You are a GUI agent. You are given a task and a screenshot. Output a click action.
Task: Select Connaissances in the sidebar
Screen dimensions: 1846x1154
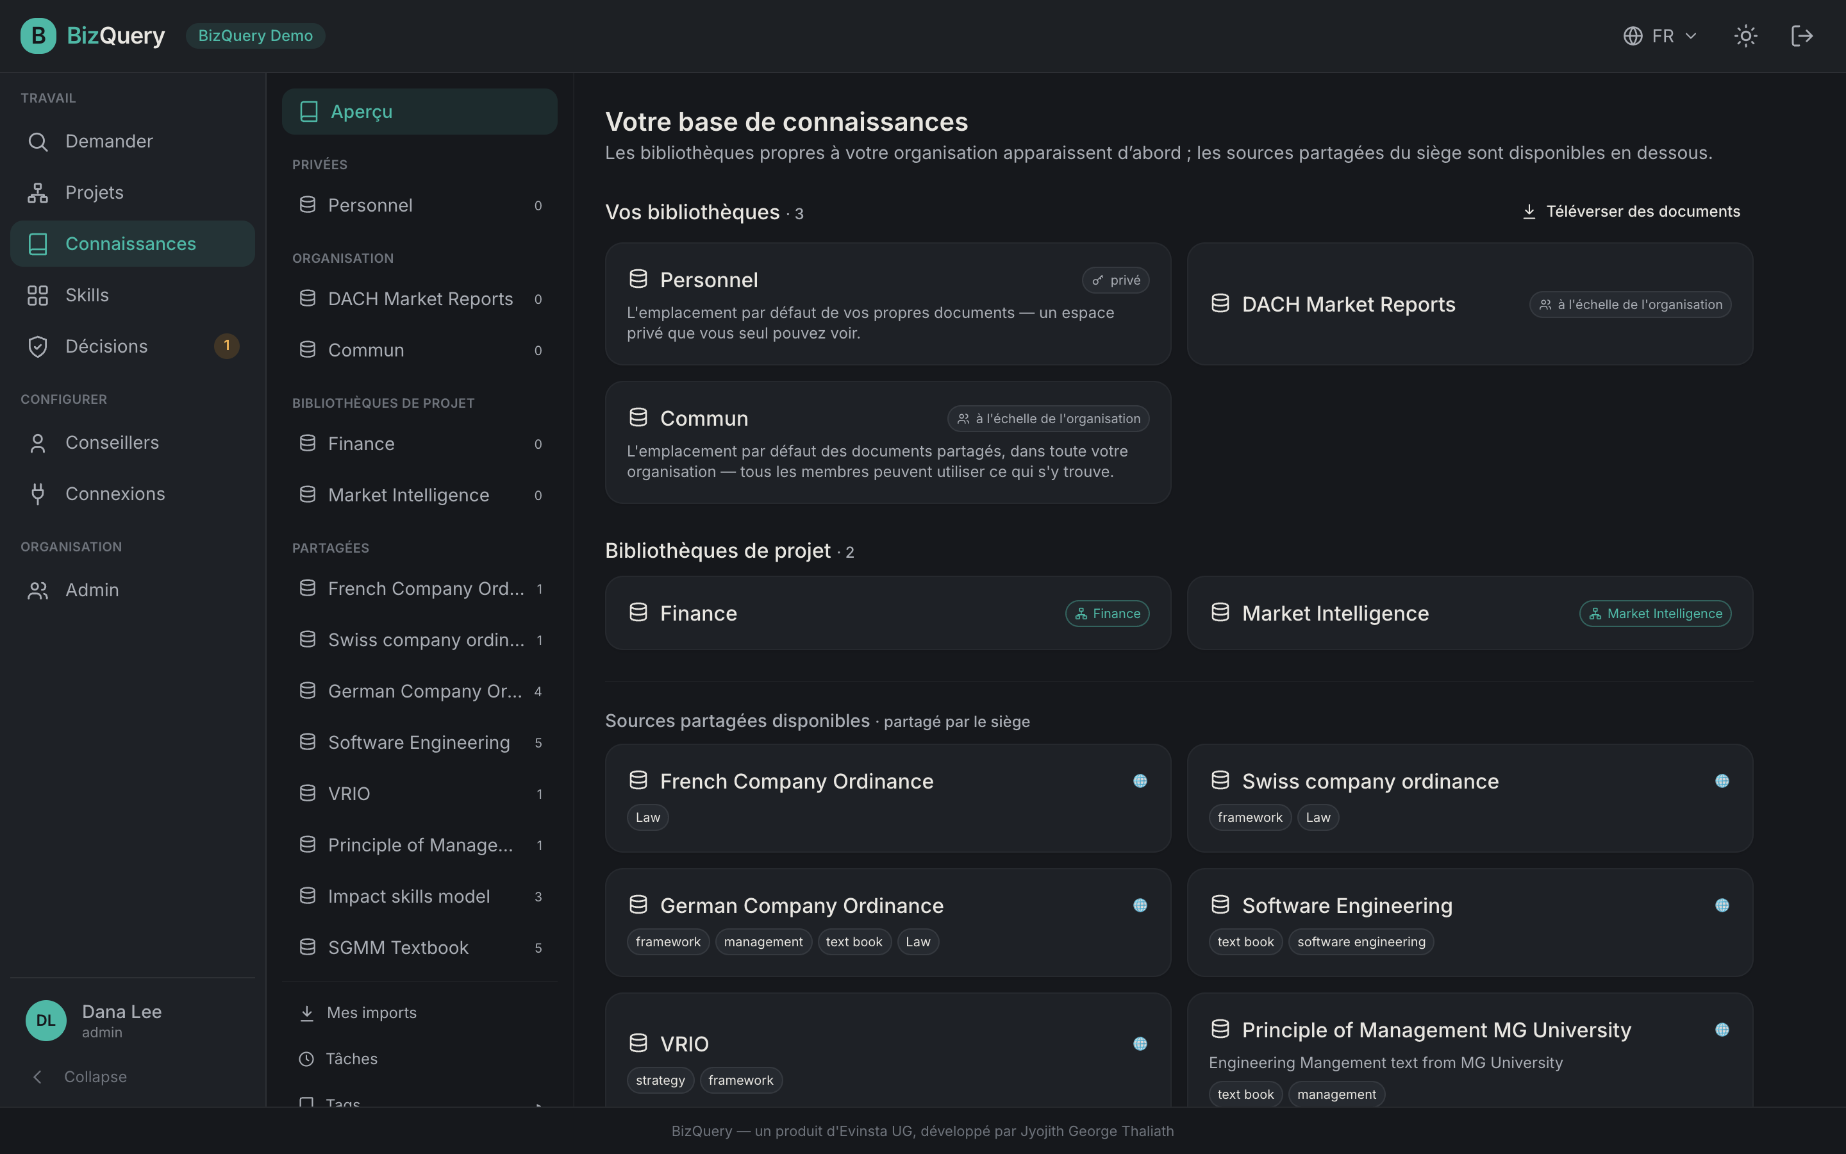133,244
